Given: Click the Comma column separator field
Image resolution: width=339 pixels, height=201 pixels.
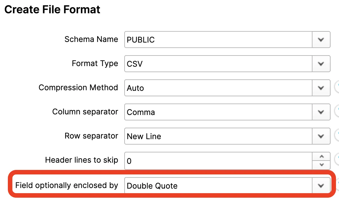Looking at the screenshot, I should click(x=218, y=112).
